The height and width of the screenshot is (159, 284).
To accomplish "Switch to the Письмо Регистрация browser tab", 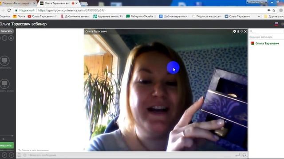I will 18,3.
